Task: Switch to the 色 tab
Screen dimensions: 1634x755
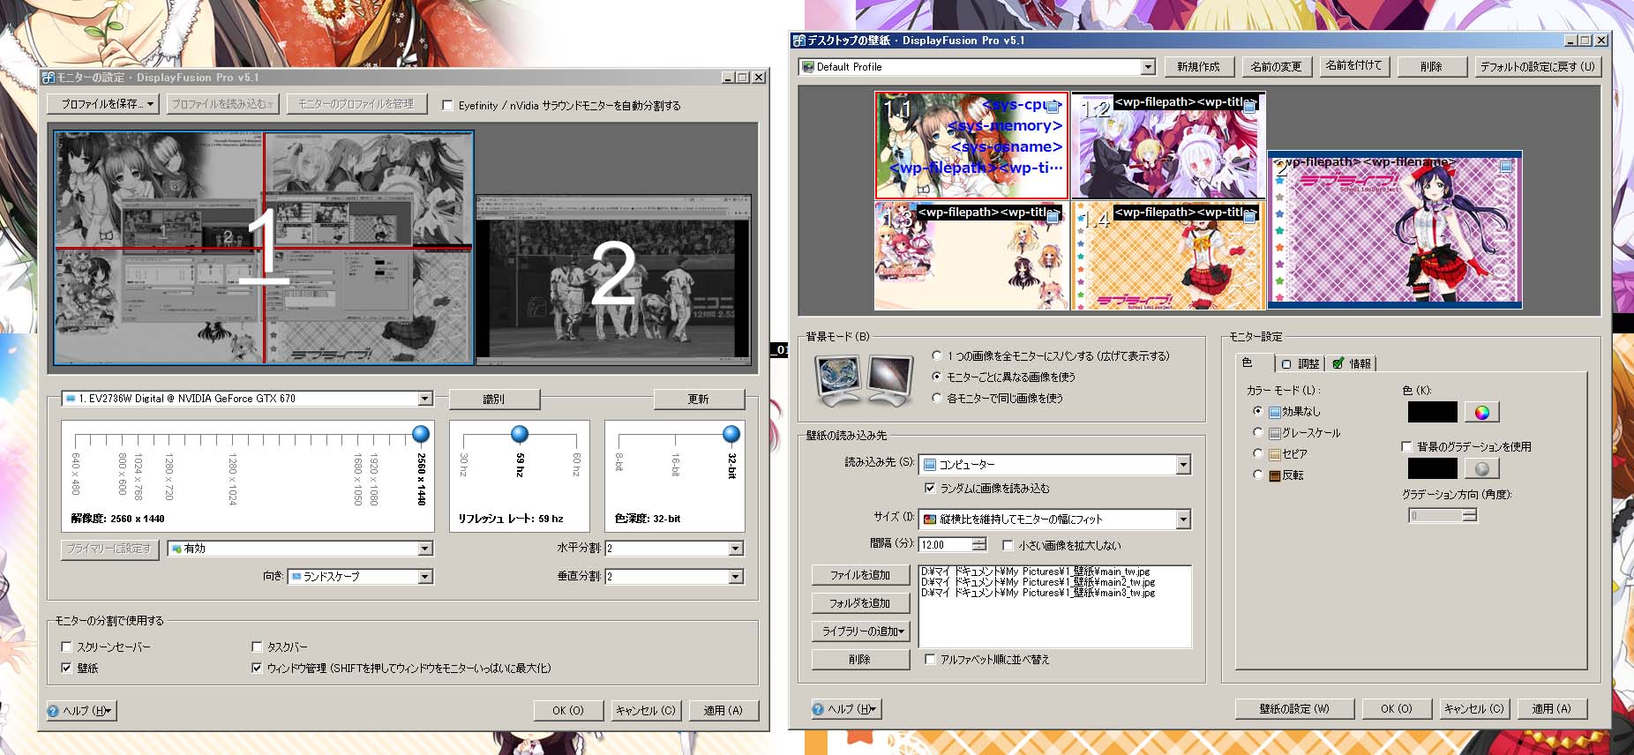Action: click(x=1254, y=363)
